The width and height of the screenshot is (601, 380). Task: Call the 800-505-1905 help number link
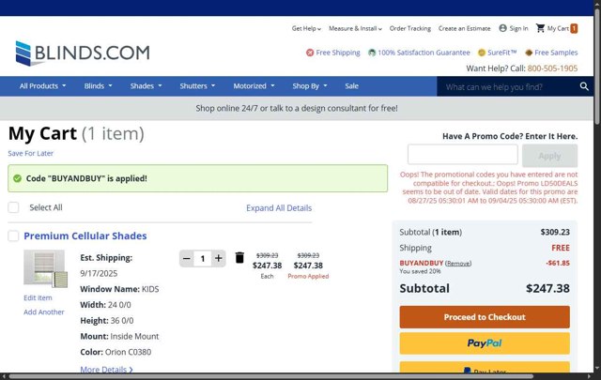tap(552, 68)
